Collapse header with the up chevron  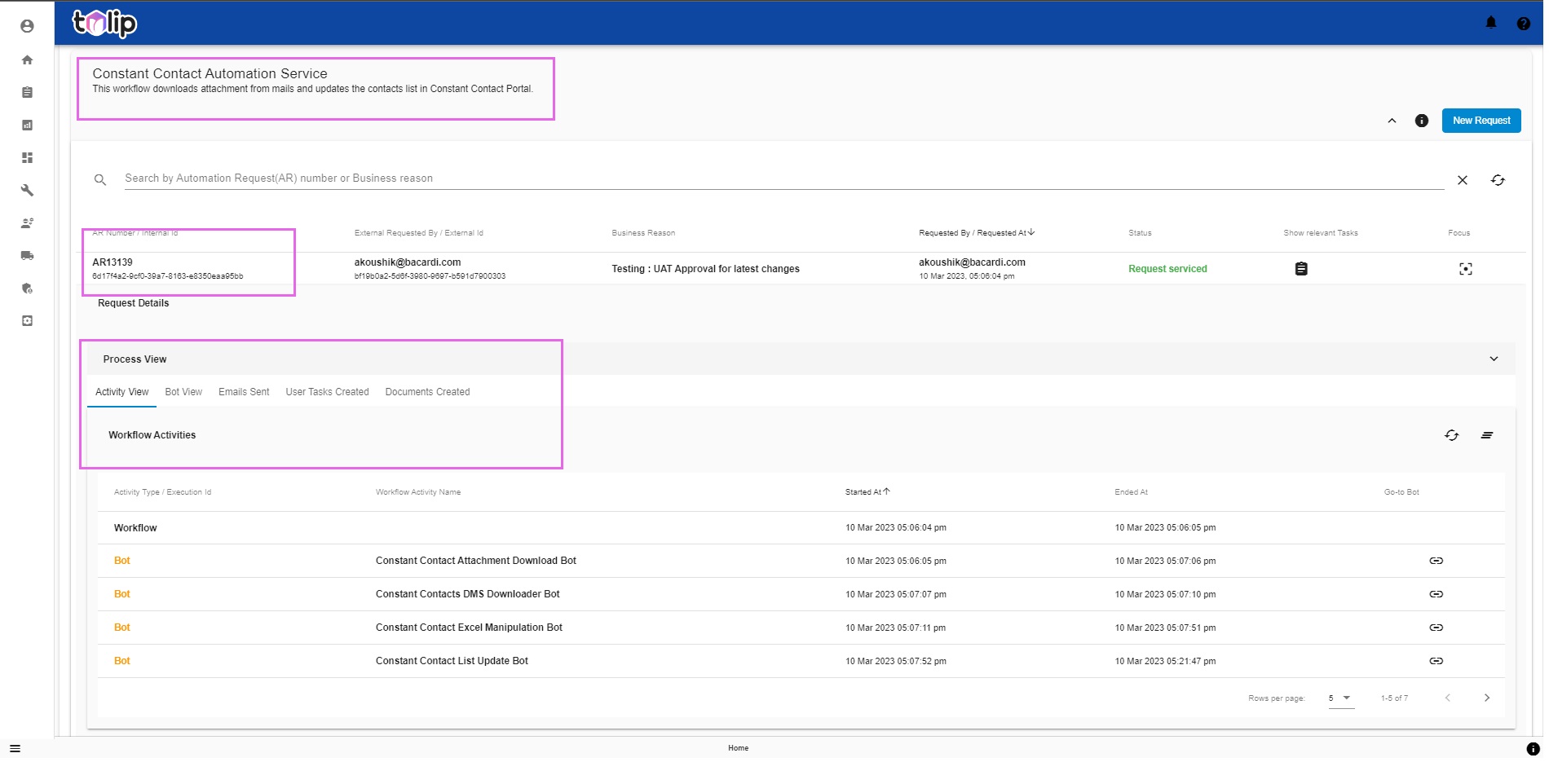1392,121
